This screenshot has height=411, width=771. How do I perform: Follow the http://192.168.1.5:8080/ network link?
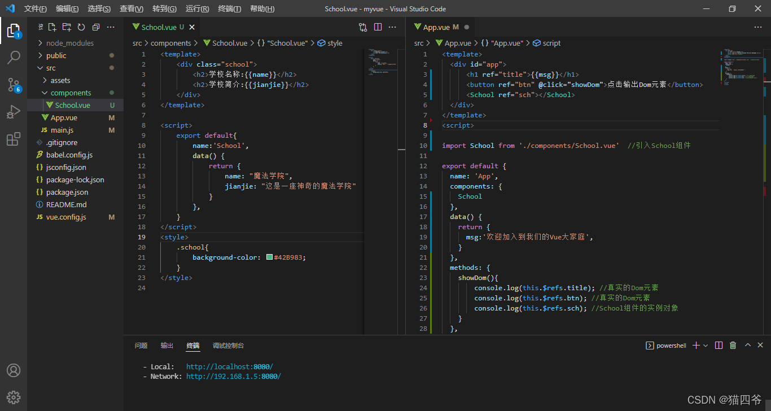click(x=234, y=376)
